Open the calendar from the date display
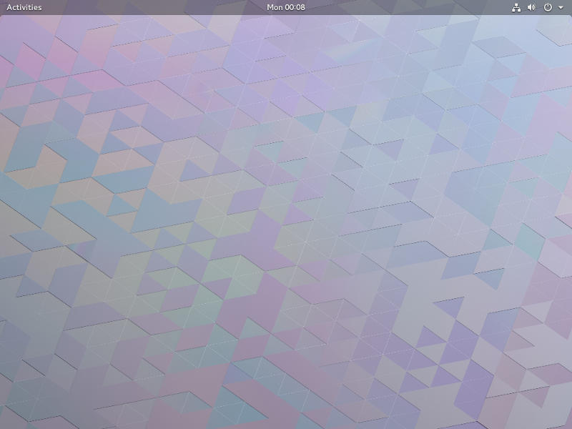The height and width of the screenshot is (429, 572). coord(285,7)
